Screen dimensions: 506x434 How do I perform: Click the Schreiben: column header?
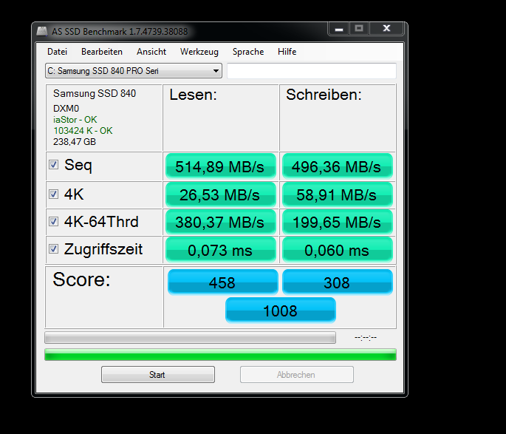(324, 95)
